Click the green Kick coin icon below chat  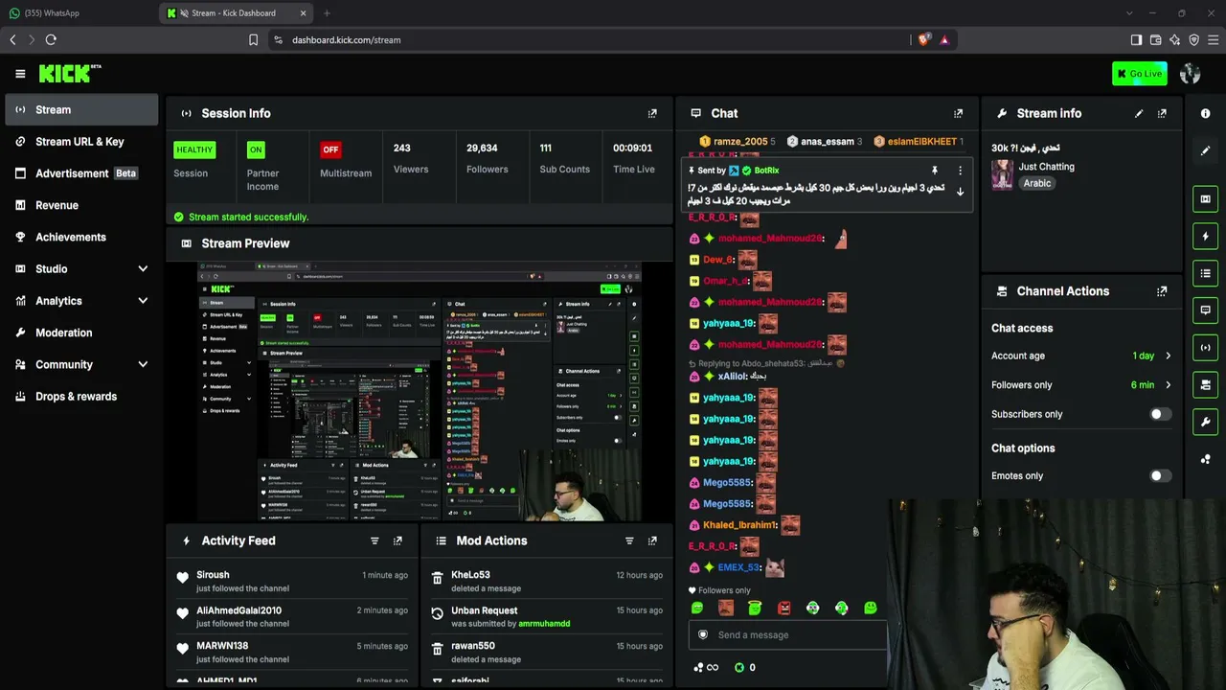(738, 668)
